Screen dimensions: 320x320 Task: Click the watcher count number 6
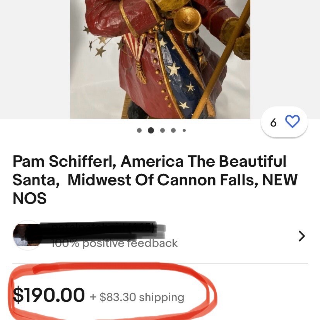tap(274, 123)
